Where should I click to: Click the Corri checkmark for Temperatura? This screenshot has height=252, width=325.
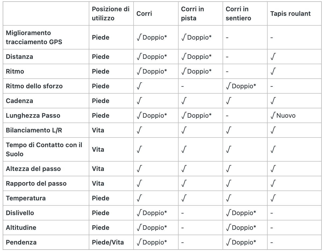[x=139, y=198]
